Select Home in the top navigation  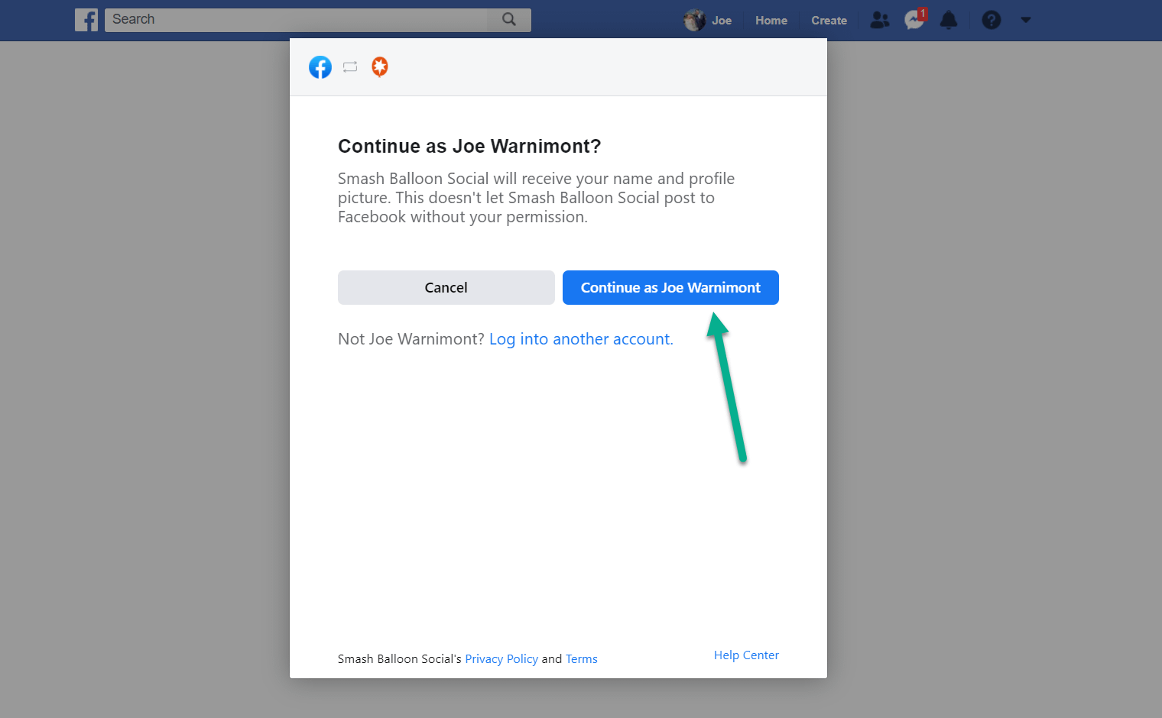[x=771, y=20]
